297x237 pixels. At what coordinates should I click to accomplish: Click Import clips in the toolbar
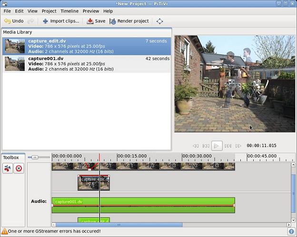click(61, 21)
